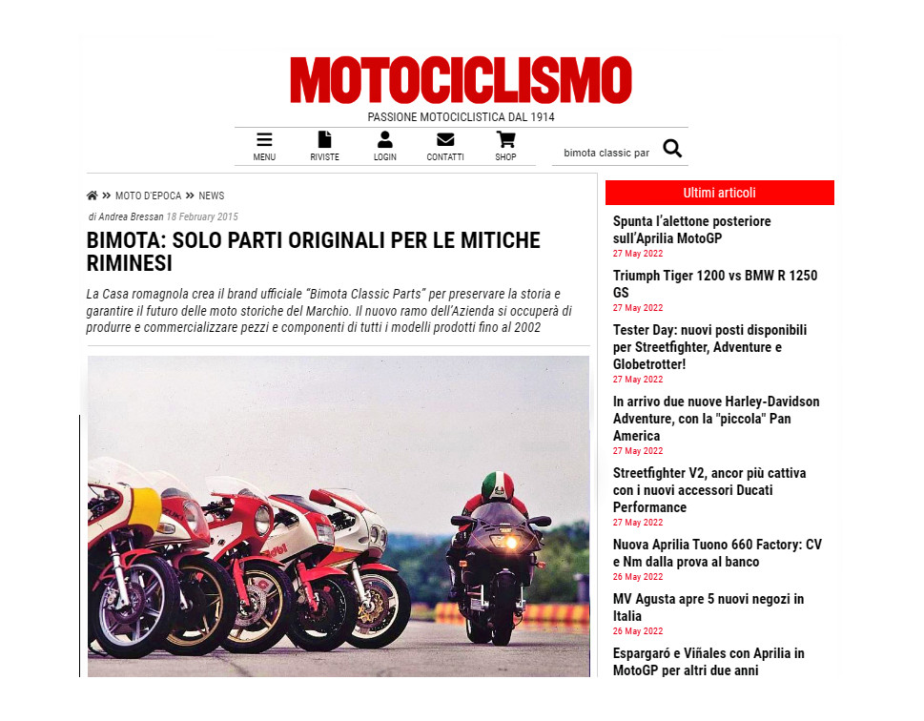Open the Login user icon
Image resolution: width=924 pixels, height=721 pixels.
click(x=385, y=140)
